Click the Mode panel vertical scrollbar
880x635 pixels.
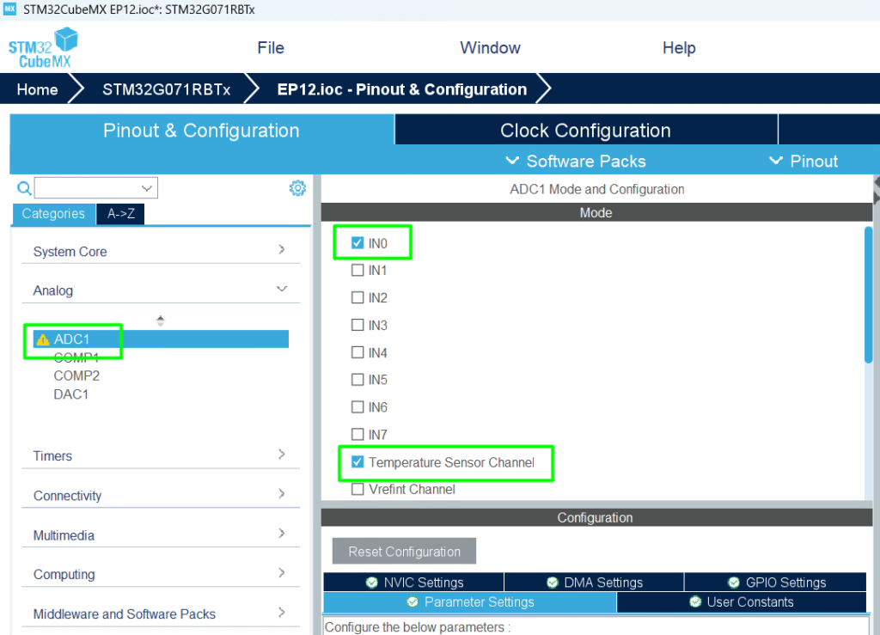click(x=868, y=292)
